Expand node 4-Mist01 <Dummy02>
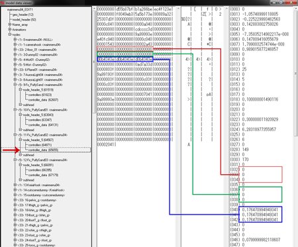This screenshot has width=298, height=247. 15,60
